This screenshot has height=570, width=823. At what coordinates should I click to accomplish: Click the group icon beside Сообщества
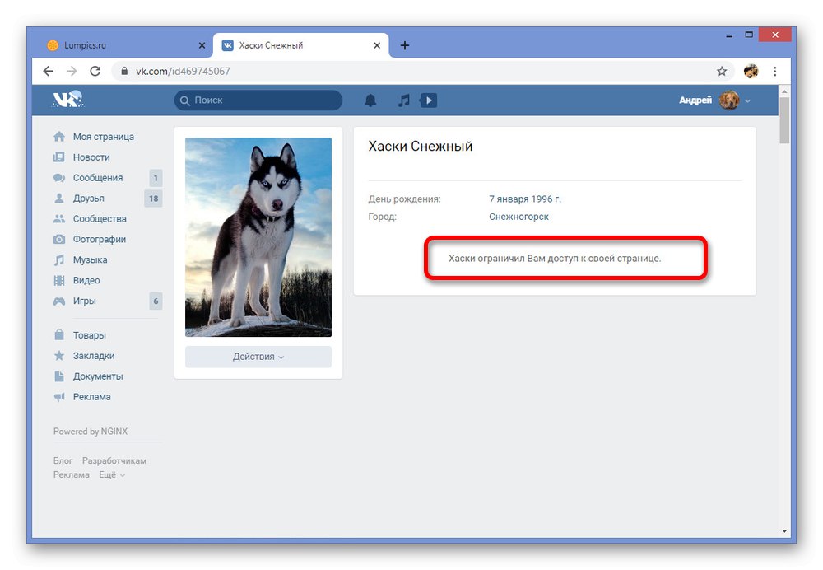coord(59,218)
